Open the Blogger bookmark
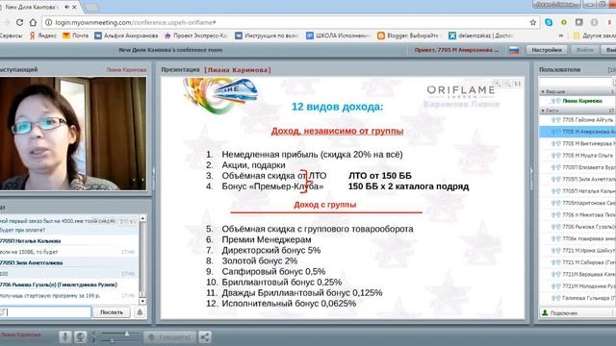The image size is (616, 346). pyautogui.click(x=408, y=36)
